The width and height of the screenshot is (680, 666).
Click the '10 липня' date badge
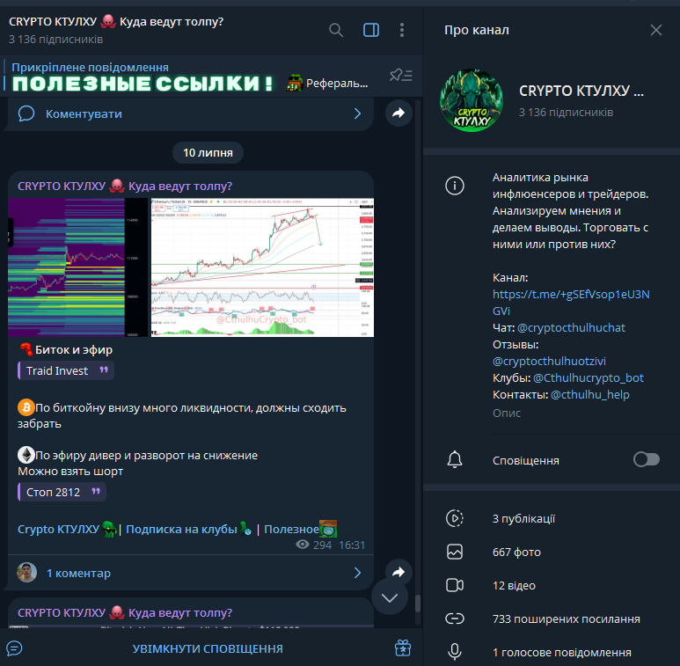(x=208, y=152)
